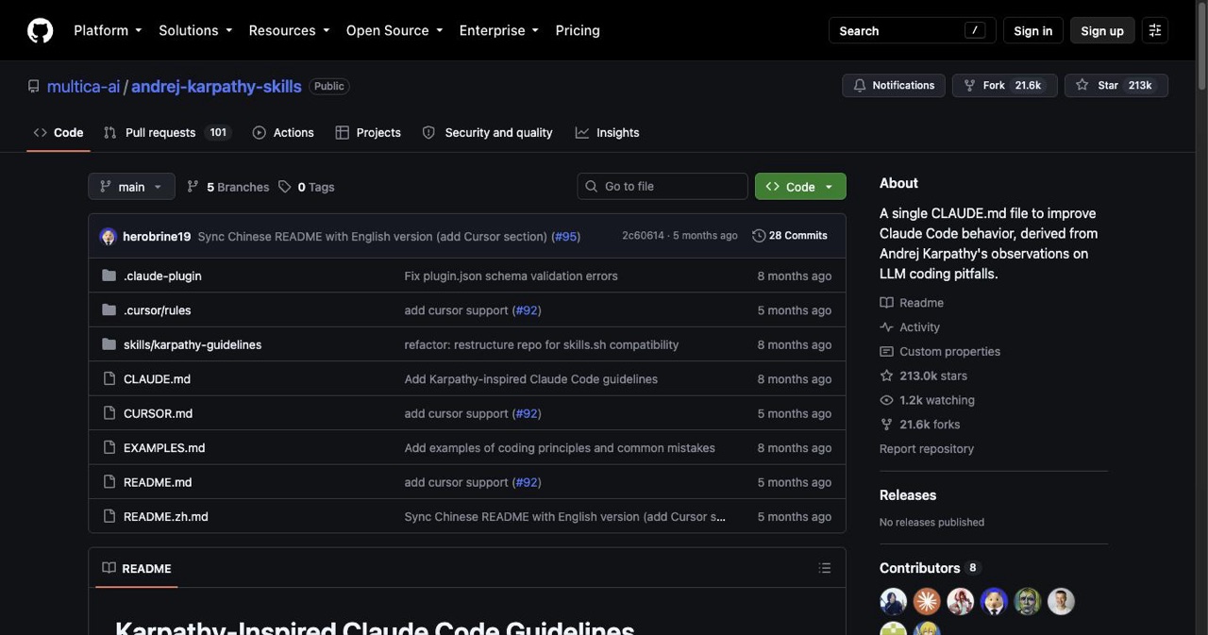The height and width of the screenshot is (635, 1208).
Task: Click the file icon for EXAMPLES.md
Action: (109, 448)
